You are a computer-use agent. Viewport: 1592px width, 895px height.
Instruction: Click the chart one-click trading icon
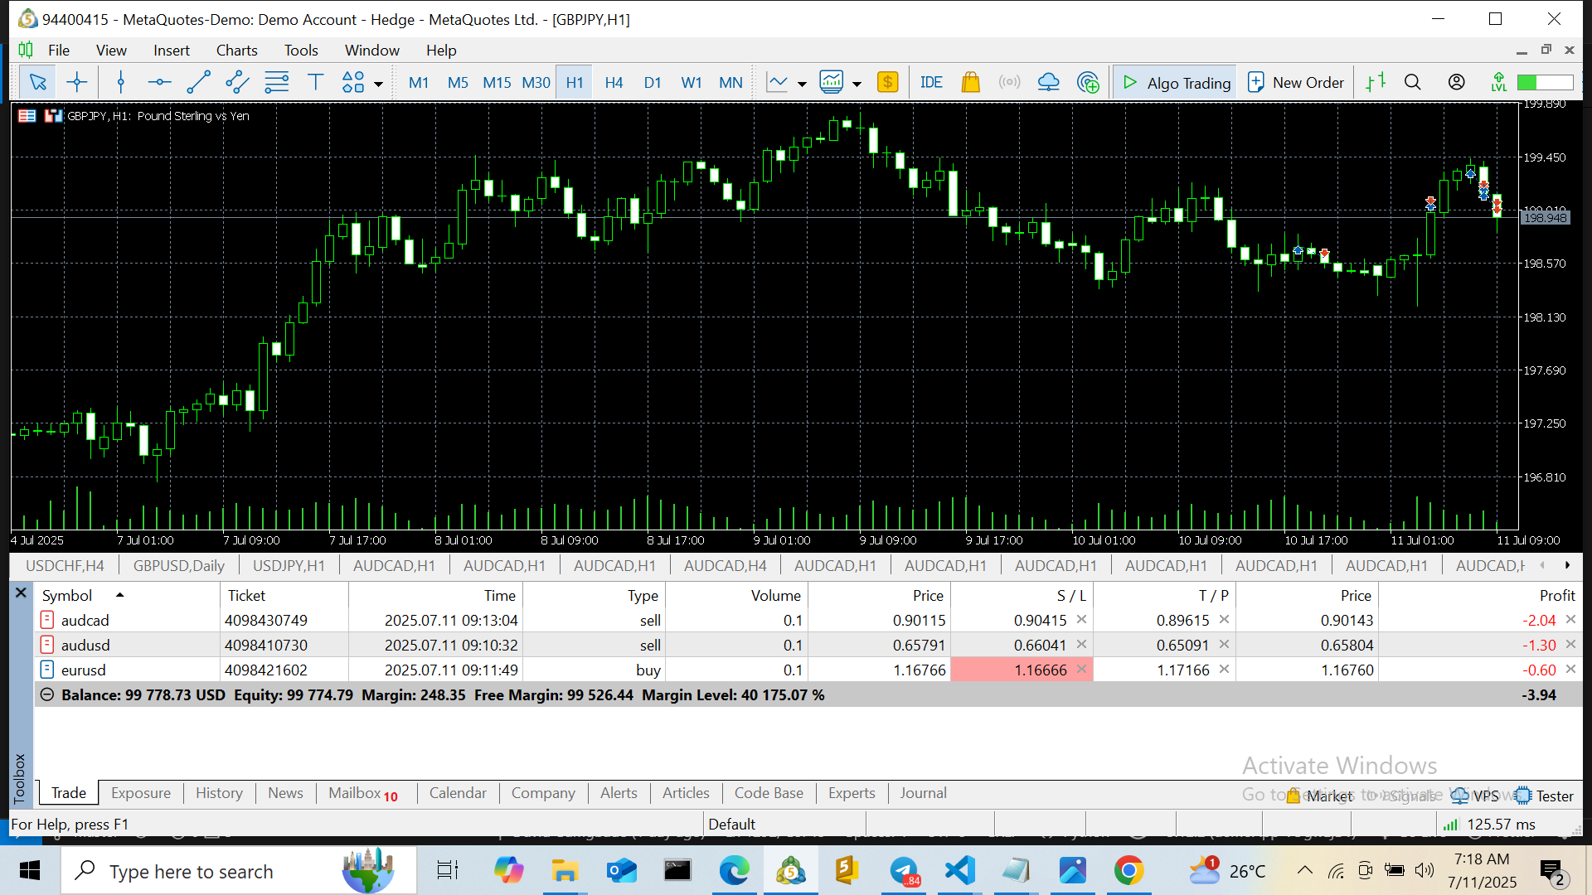tap(53, 116)
